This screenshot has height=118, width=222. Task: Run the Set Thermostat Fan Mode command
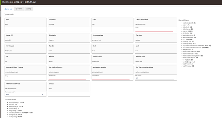point(156,70)
